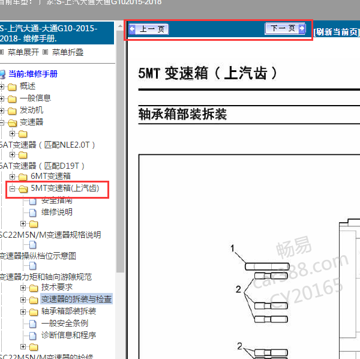Image resolution: width=360 pixels, height=359 pixels.
Task: Expand the 发动机 folder node
Action: coord(2,110)
